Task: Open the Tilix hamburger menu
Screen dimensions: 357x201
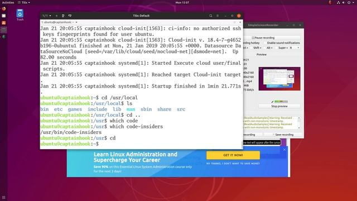Action: pyautogui.click(x=218, y=16)
